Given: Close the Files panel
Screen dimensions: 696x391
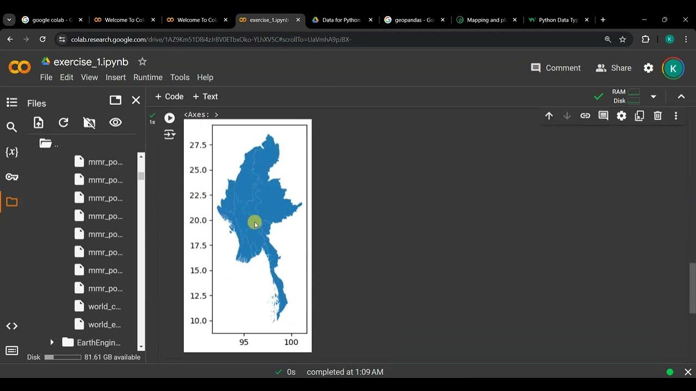Looking at the screenshot, I should [x=136, y=100].
